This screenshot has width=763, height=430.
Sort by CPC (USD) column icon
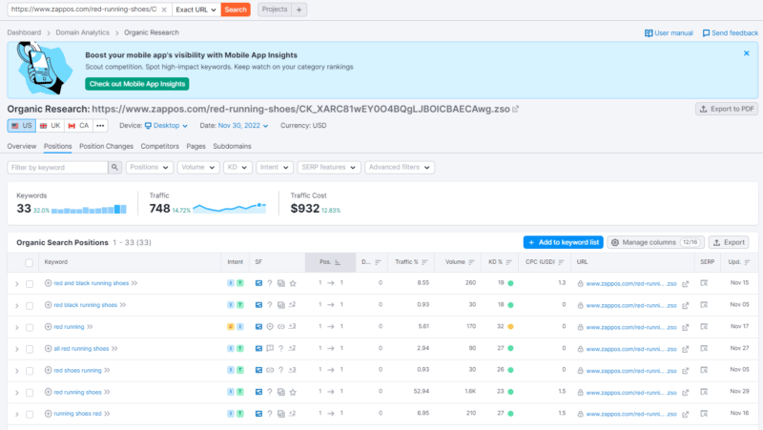pyautogui.click(x=561, y=262)
